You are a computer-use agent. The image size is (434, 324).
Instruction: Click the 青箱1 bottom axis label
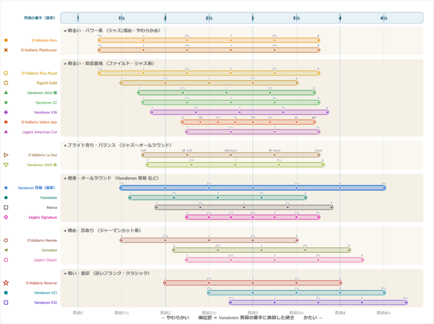click(x=78, y=313)
